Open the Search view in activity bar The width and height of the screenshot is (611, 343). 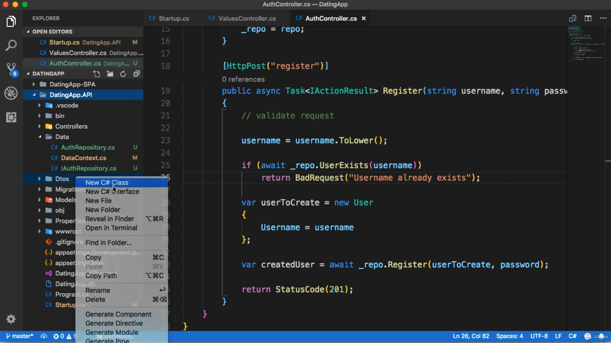click(x=11, y=45)
